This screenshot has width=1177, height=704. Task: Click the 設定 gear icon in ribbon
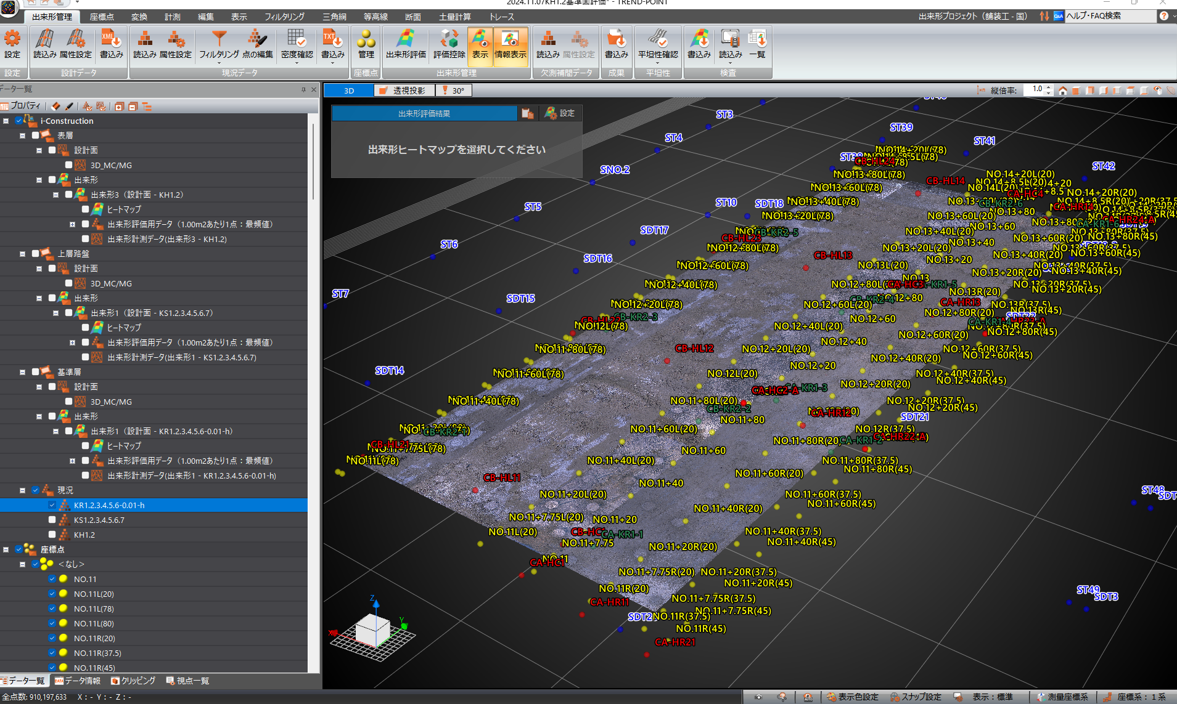pos(12,44)
